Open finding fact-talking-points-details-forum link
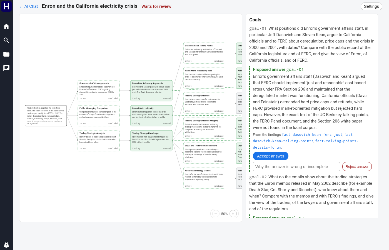 pyautogui.click(x=305, y=144)
